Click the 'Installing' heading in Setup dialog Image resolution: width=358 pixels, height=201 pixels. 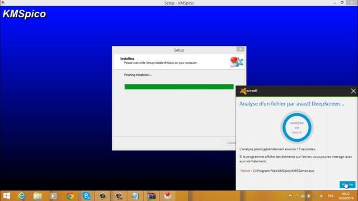pyautogui.click(x=127, y=59)
